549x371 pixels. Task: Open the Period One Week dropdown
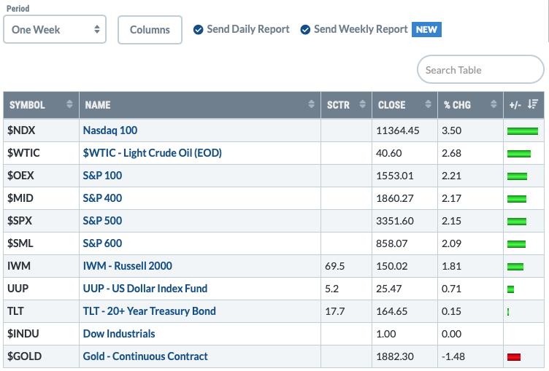tap(55, 29)
